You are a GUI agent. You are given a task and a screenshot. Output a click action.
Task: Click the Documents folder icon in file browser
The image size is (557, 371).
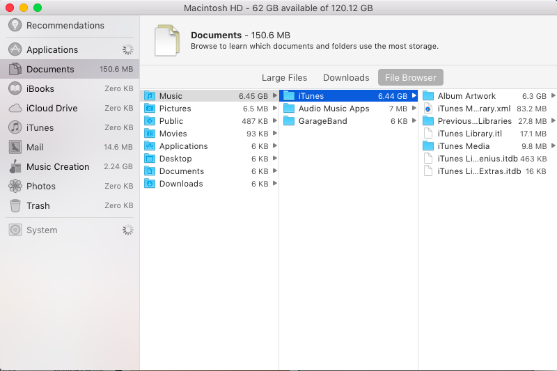point(150,171)
